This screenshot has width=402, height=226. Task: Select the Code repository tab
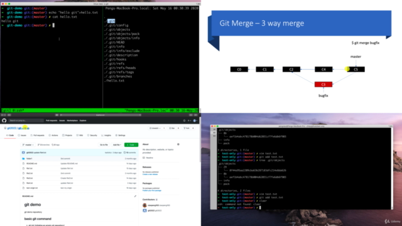point(10,136)
